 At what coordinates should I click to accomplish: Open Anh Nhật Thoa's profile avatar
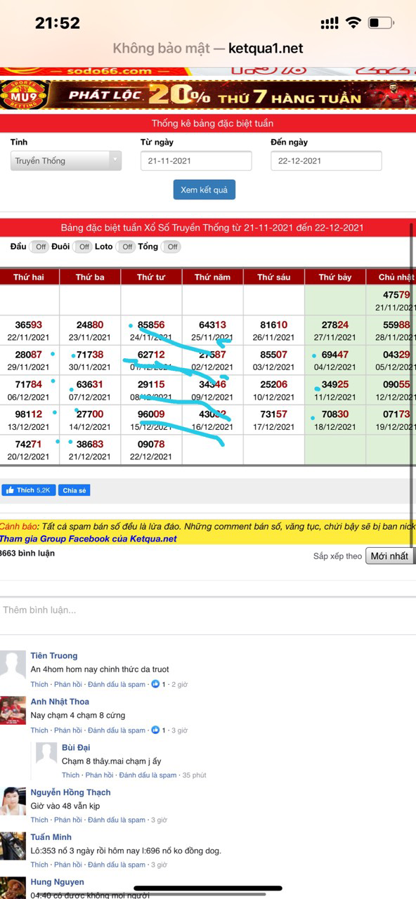[12, 710]
